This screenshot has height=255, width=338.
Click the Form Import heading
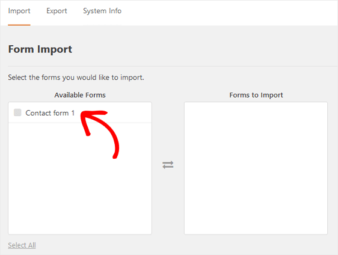40,49
